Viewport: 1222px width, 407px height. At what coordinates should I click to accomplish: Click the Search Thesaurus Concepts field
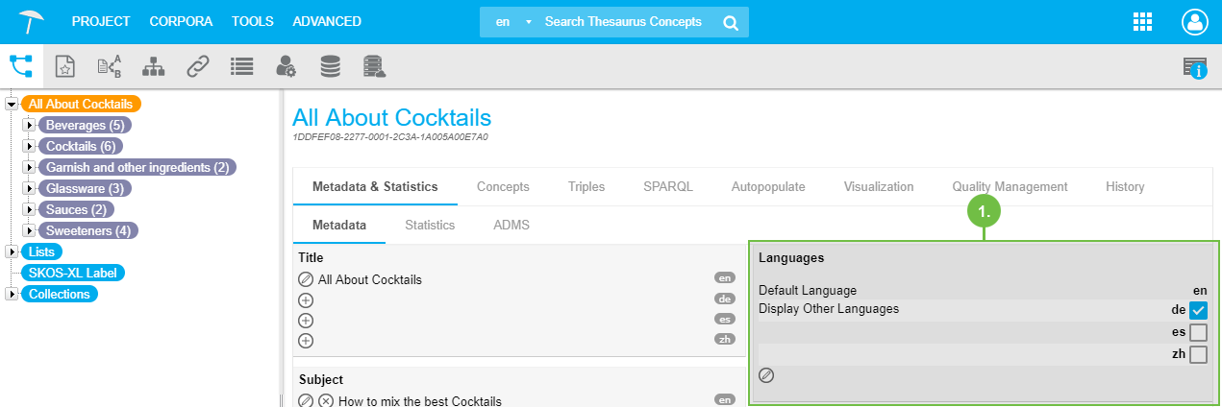(x=623, y=21)
